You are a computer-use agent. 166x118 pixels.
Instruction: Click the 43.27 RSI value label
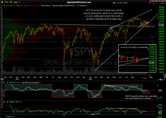click(x=160, y=112)
